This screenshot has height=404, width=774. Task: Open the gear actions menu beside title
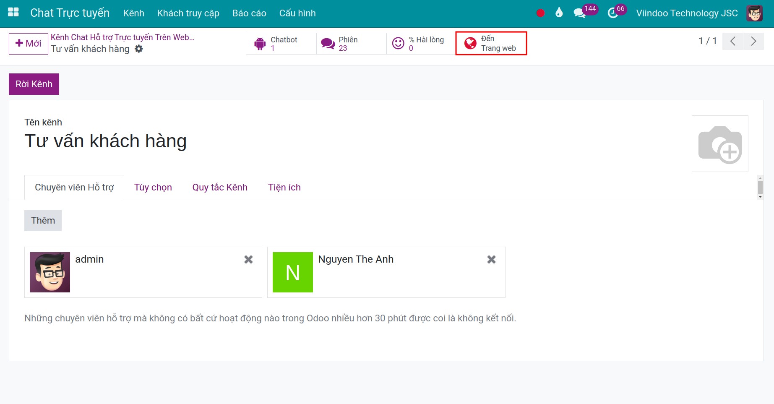tap(139, 49)
